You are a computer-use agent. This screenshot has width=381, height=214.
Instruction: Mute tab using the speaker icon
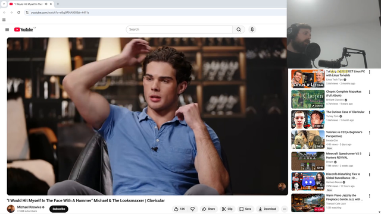click(x=46, y=4)
